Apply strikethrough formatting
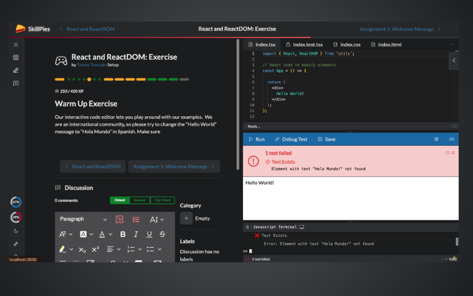 [x=162, y=234]
